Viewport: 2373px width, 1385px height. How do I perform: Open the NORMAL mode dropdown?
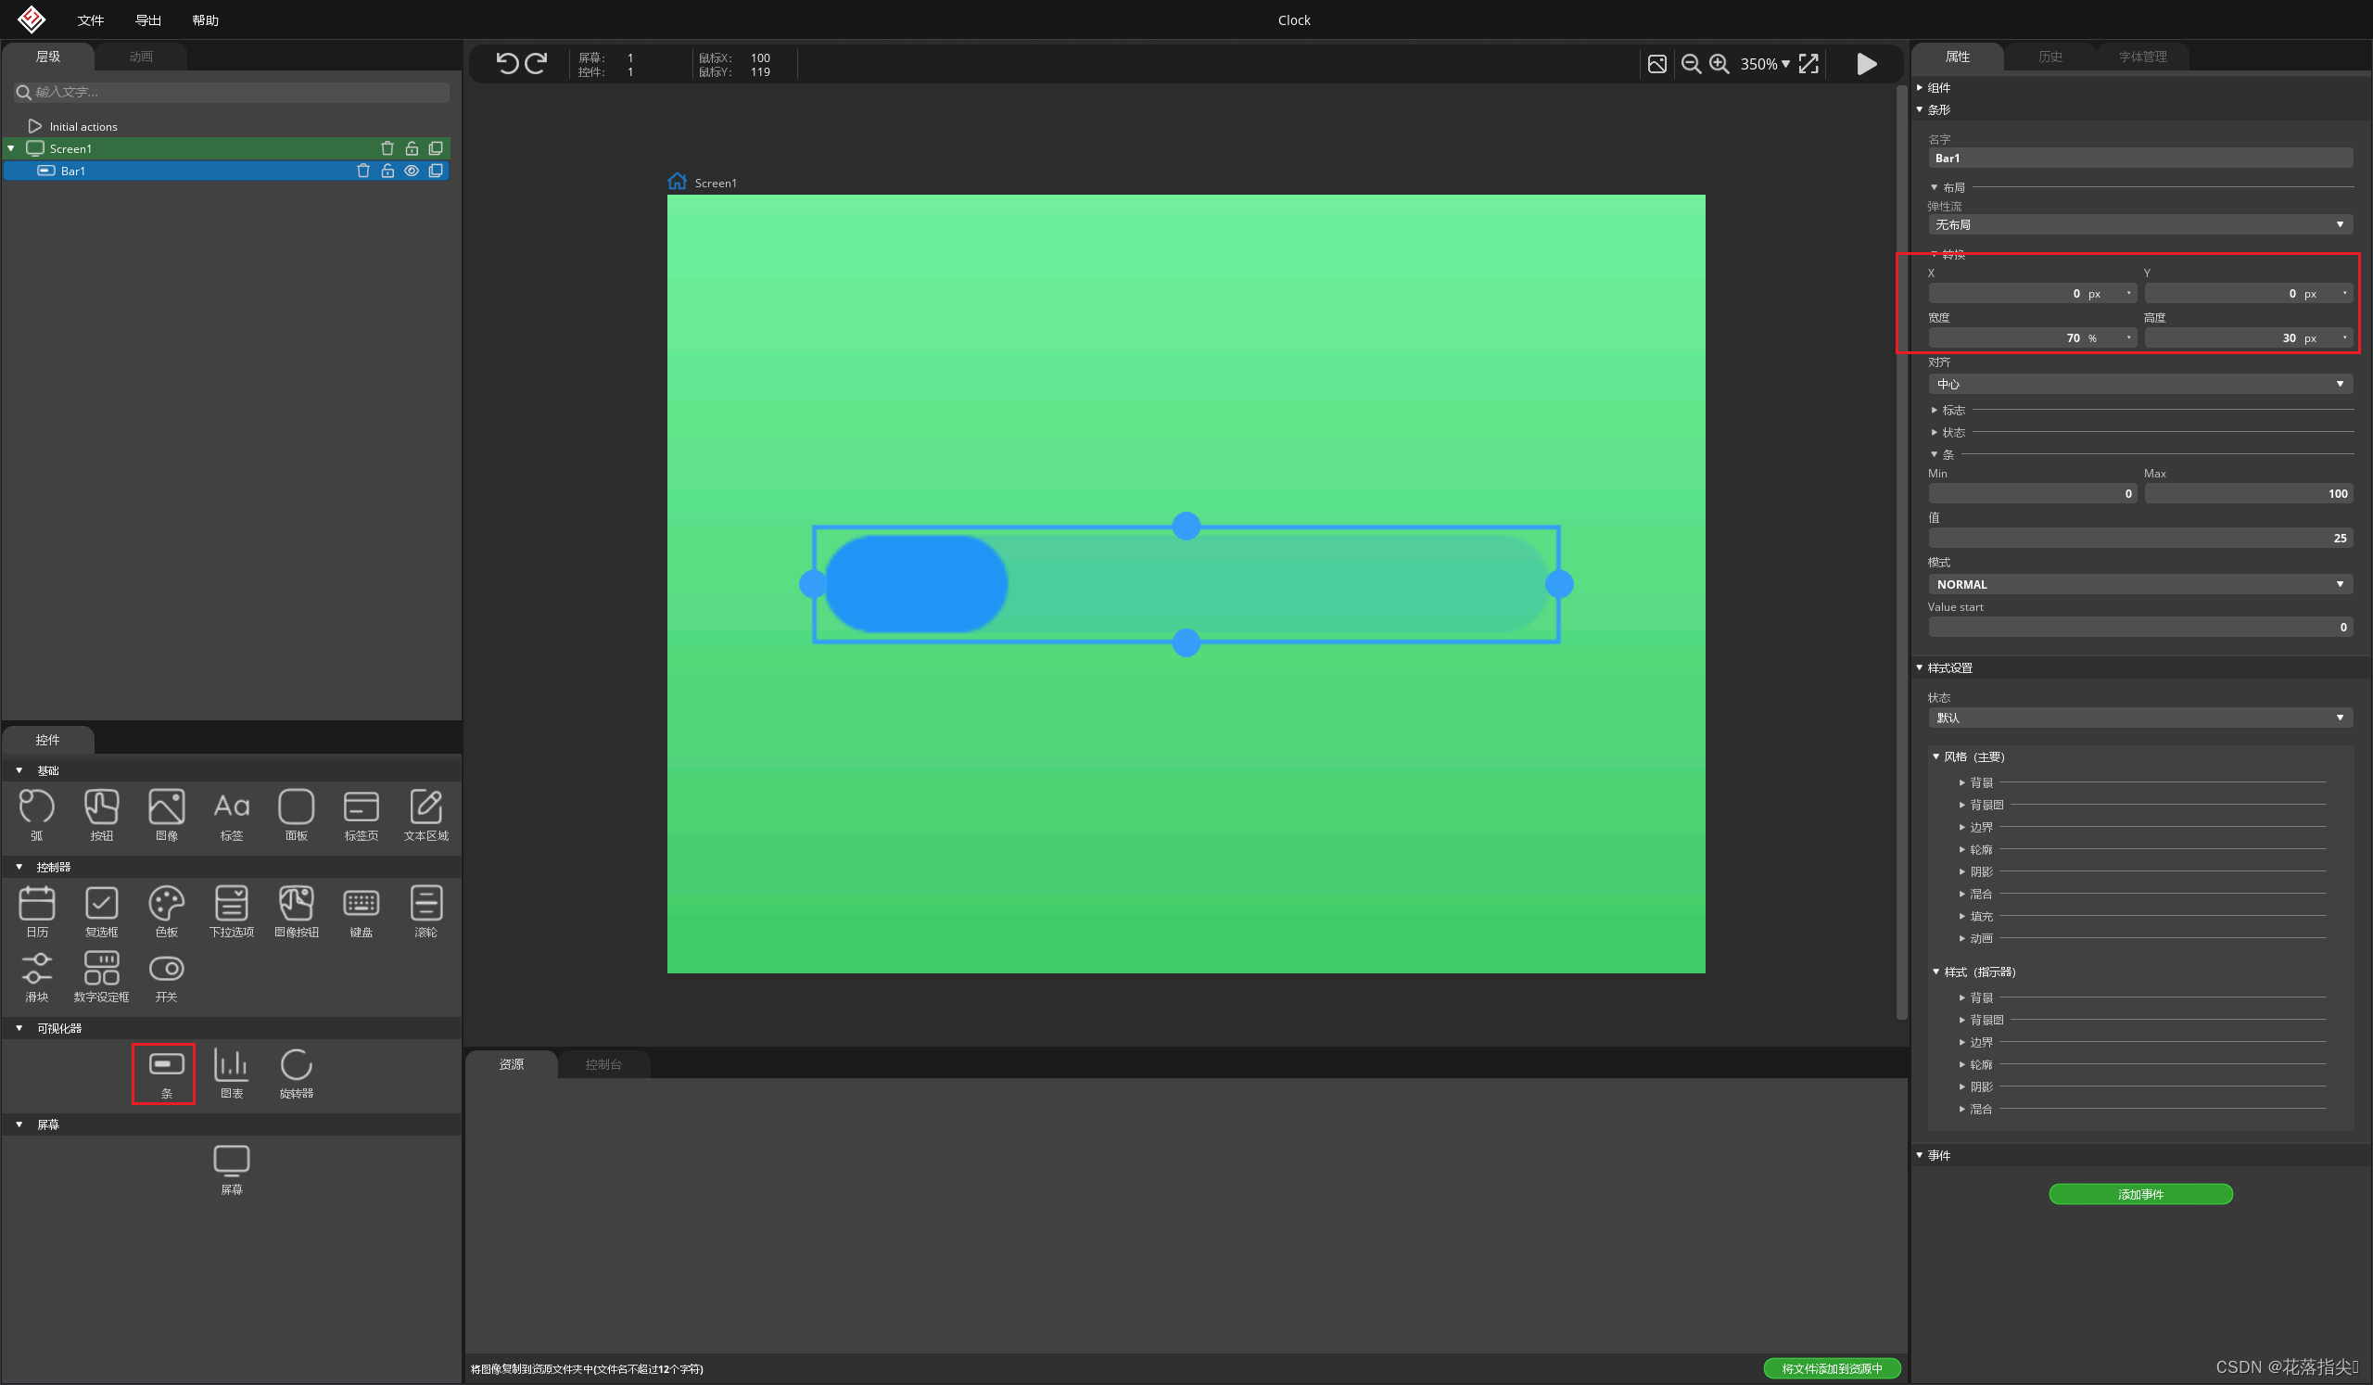tap(2139, 585)
